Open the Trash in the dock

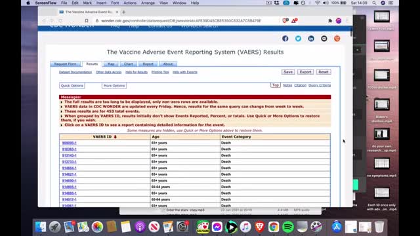point(379,227)
